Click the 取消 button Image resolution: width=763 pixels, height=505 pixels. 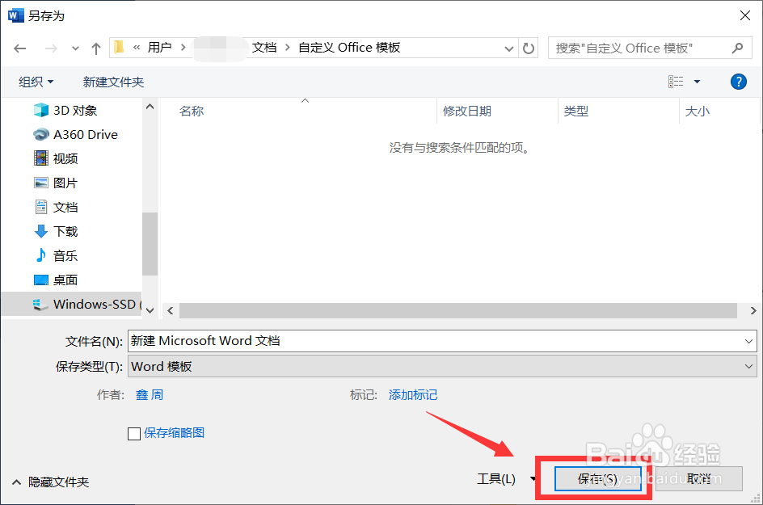[x=699, y=478]
